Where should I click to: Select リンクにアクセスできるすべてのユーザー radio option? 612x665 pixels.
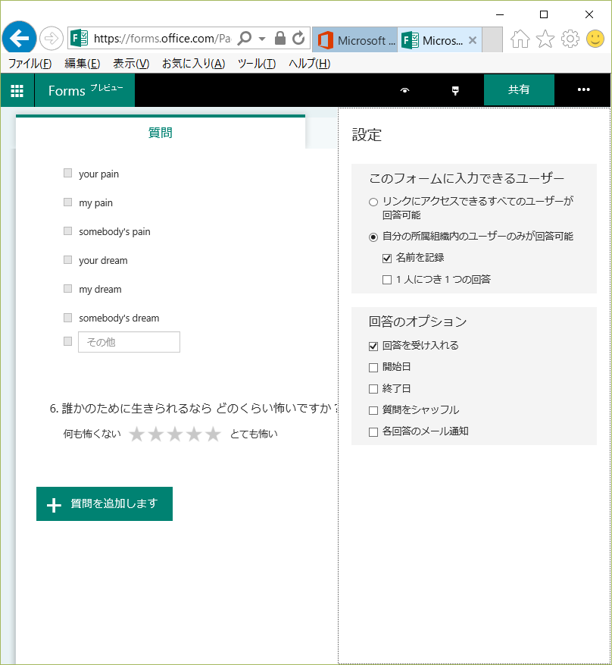(373, 202)
